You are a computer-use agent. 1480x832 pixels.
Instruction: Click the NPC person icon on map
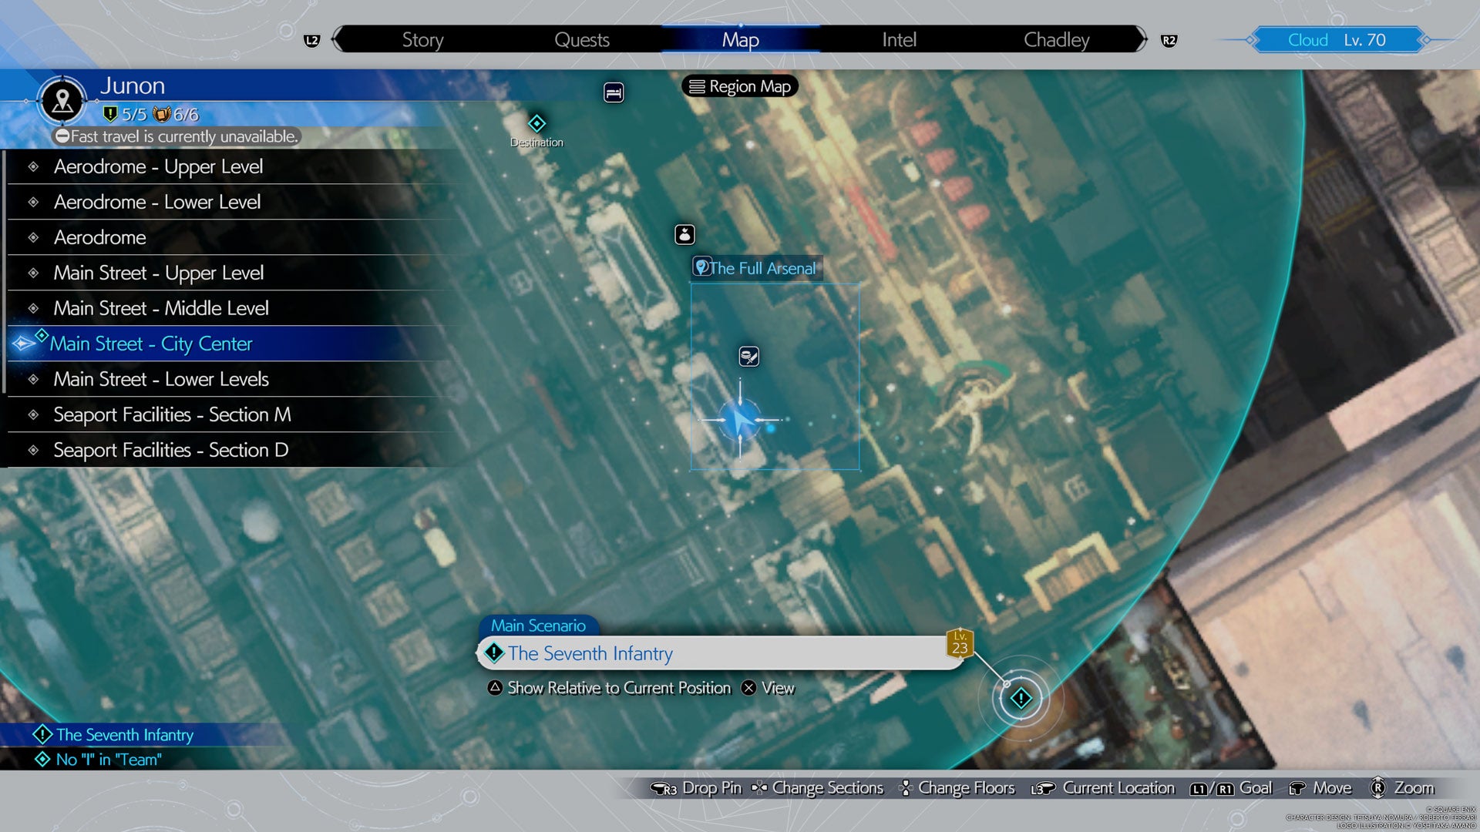click(684, 234)
